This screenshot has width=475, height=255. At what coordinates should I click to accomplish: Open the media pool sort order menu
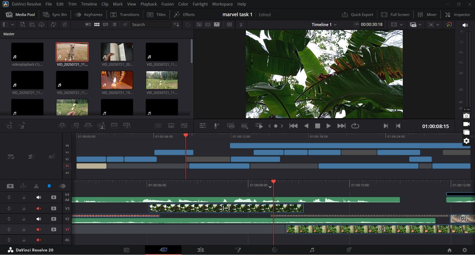[176, 24]
